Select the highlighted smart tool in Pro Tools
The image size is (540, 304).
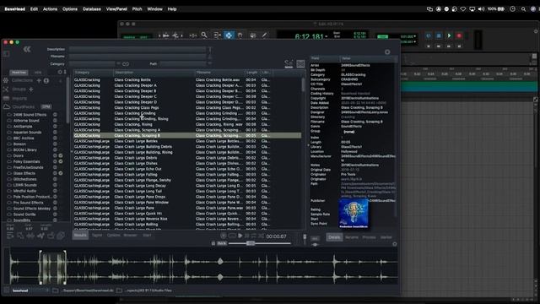pos(229,35)
